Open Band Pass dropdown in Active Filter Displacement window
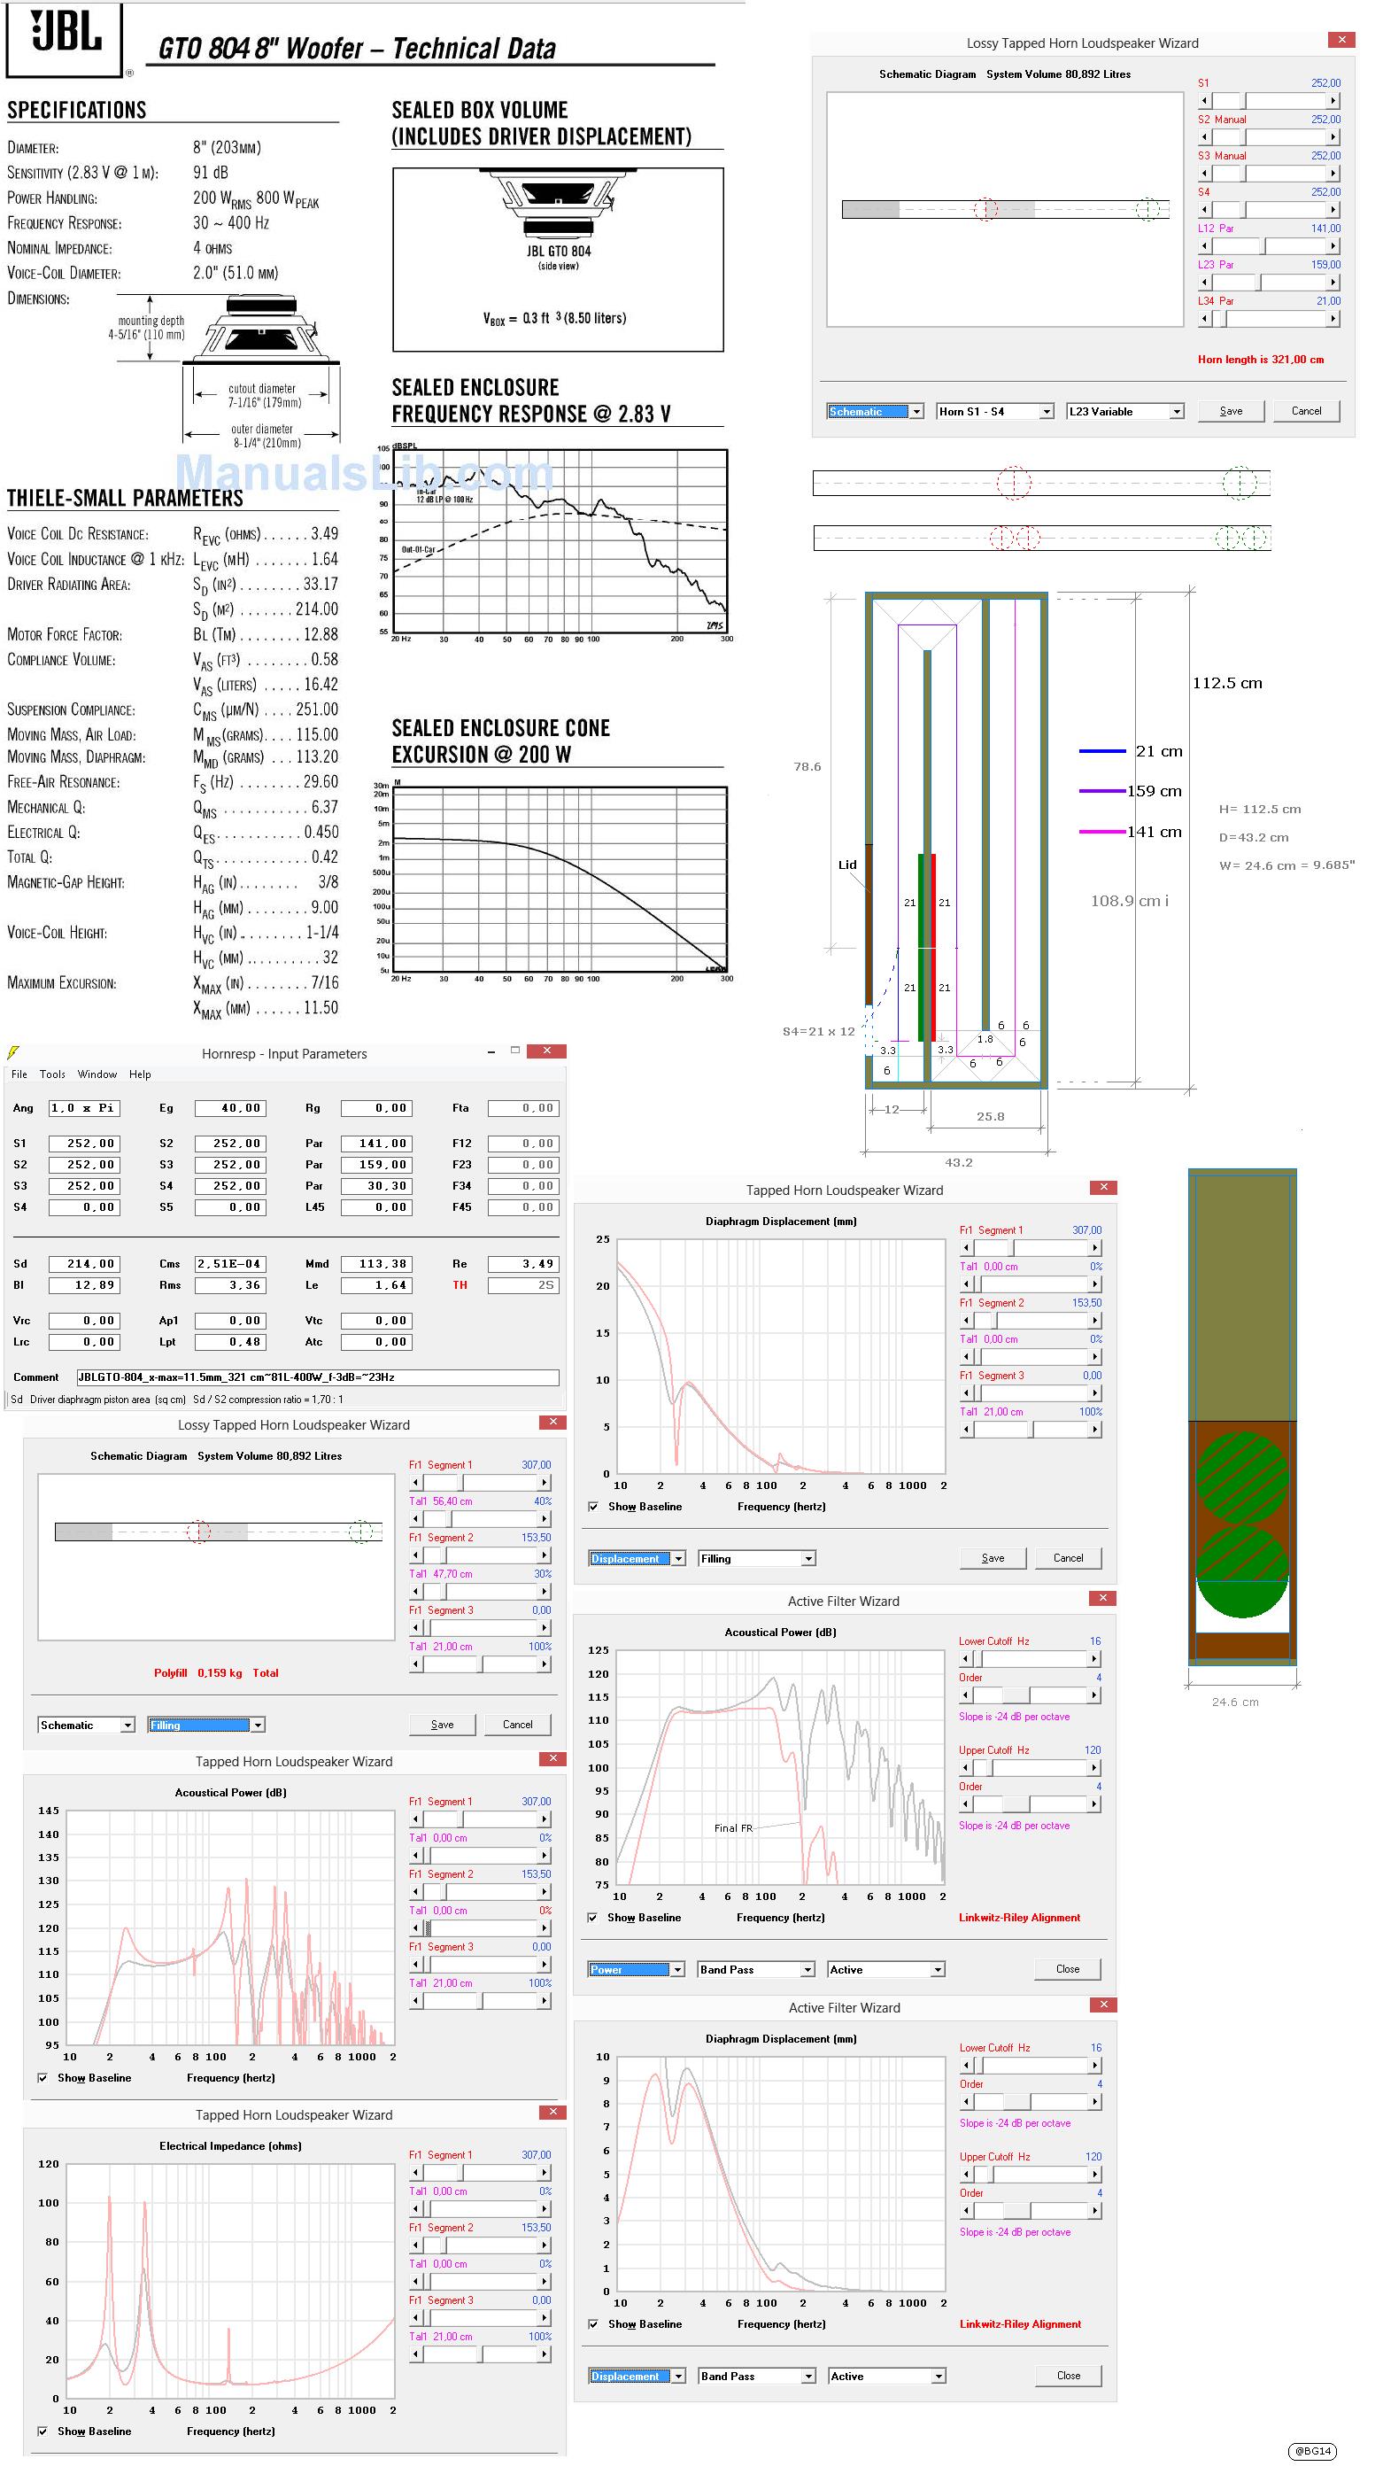Viewport: 1383px width, 2474px height. [757, 2376]
